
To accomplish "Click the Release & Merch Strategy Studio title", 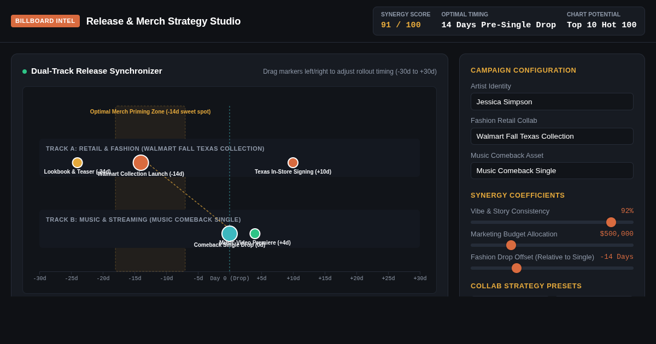I will (x=163, y=21).
